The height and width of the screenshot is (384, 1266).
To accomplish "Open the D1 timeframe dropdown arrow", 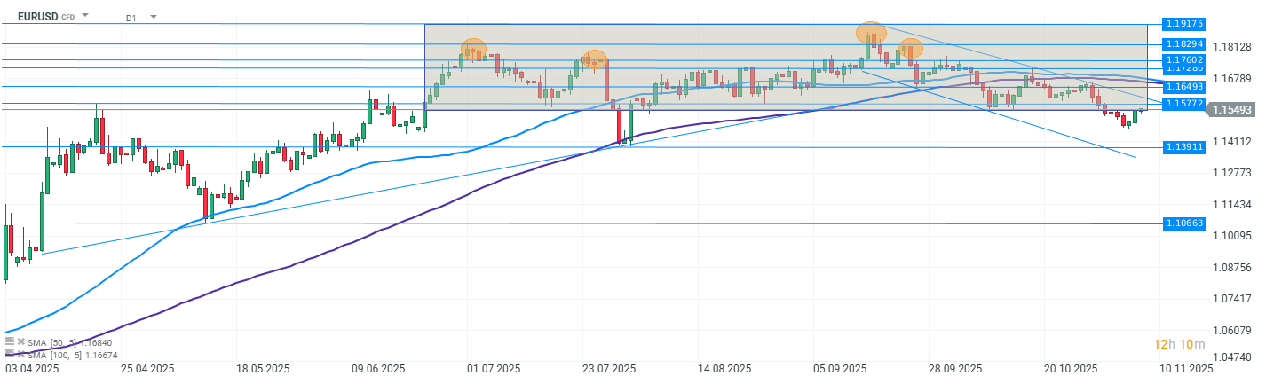I will coord(153,17).
